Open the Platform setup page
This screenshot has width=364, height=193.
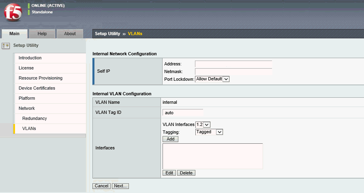coord(27,98)
